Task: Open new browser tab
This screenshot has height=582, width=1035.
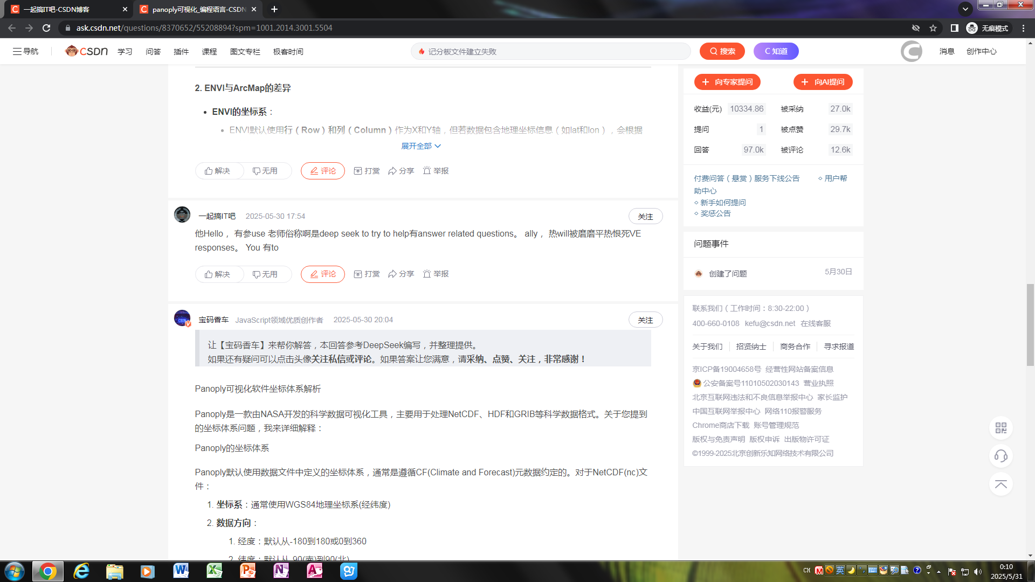Action: tap(274, 9)
